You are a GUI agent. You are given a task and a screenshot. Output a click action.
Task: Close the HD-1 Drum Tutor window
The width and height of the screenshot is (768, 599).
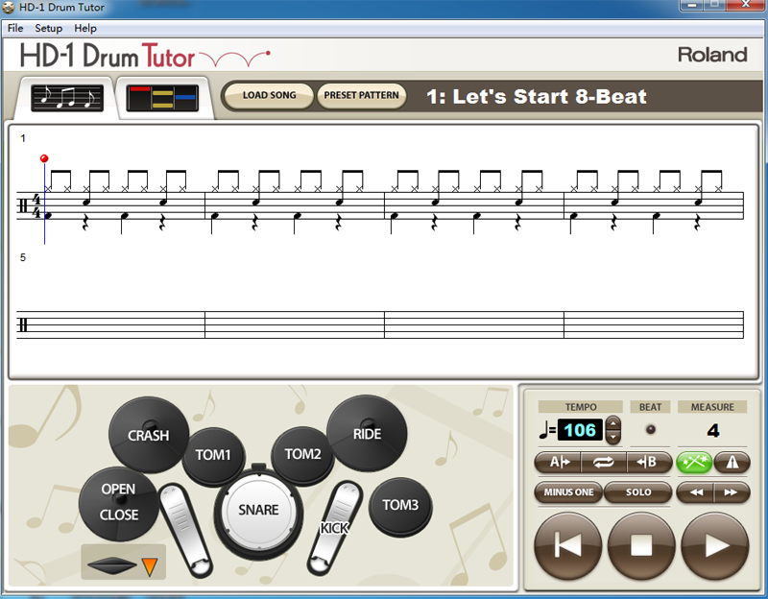coord(746,5)
